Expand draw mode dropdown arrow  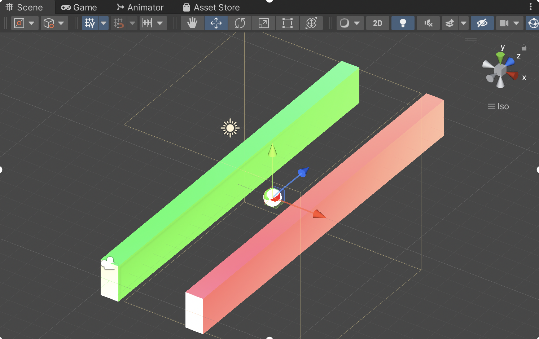pos(357,23)
